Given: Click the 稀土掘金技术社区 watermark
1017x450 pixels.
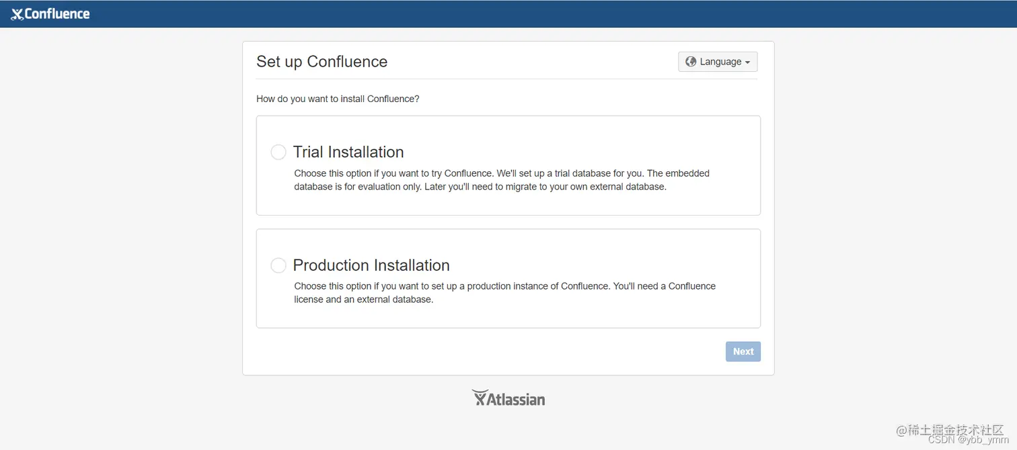Looking at the screenshot, I should click(x=956, y=430).
